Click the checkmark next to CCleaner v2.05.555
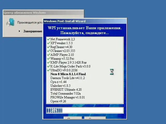The width and height of the screenshot is (166, 124). (49, 51)
